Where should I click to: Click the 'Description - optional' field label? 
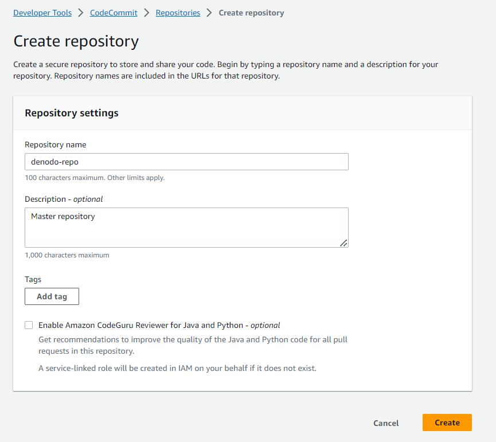(64, 199)
